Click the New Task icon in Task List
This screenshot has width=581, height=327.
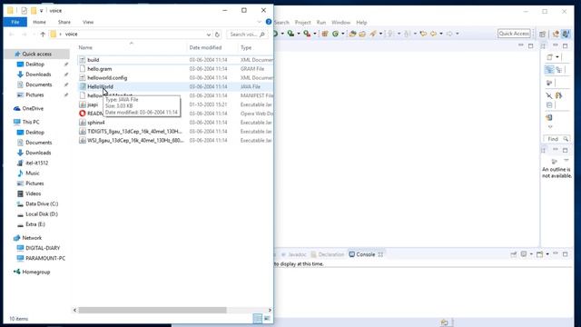[550, 57]
